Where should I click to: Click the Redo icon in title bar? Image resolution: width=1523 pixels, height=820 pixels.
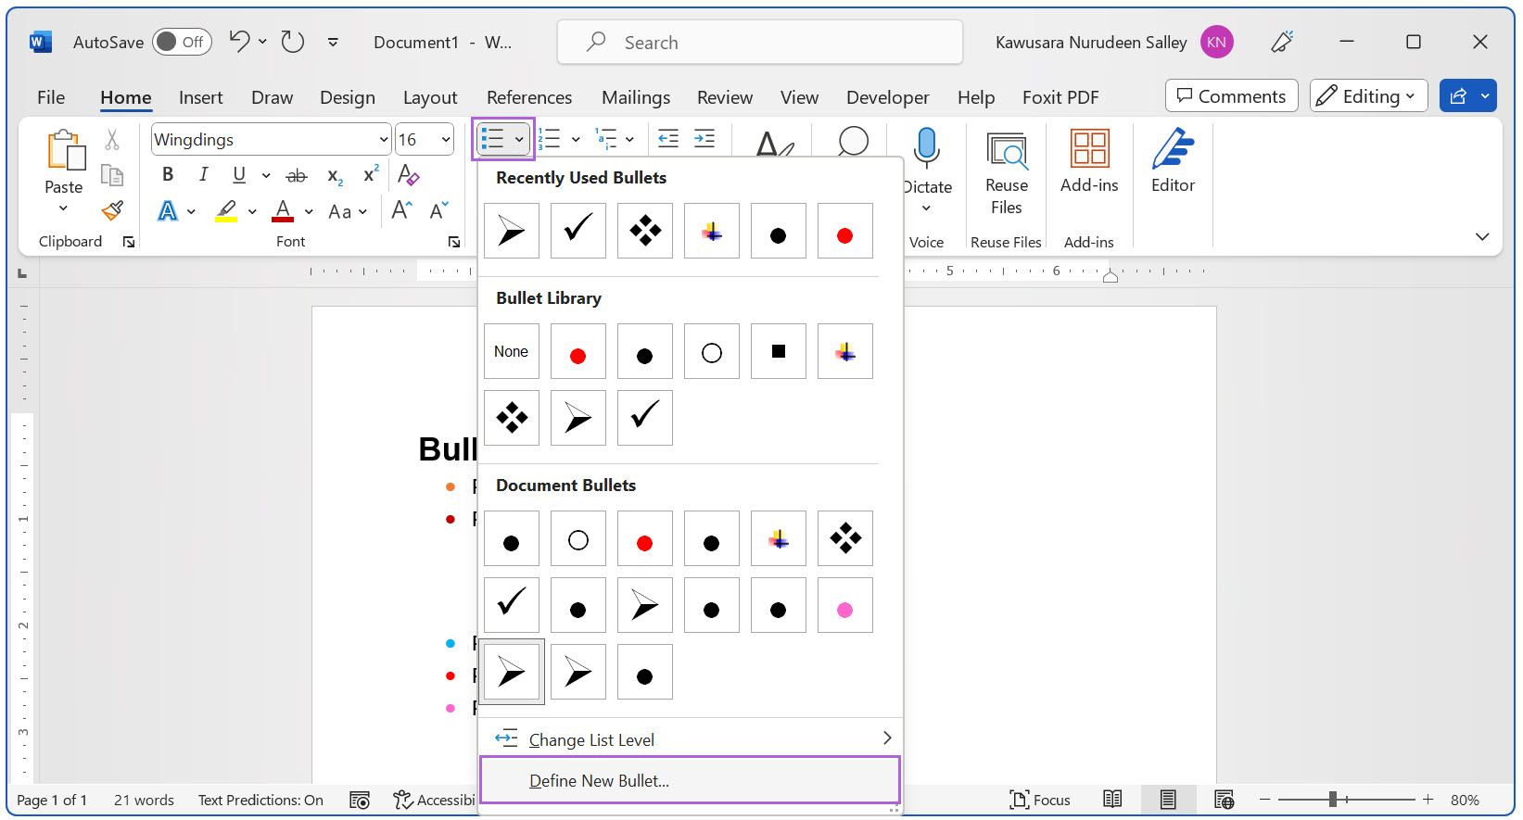click(x=293, y=42)
